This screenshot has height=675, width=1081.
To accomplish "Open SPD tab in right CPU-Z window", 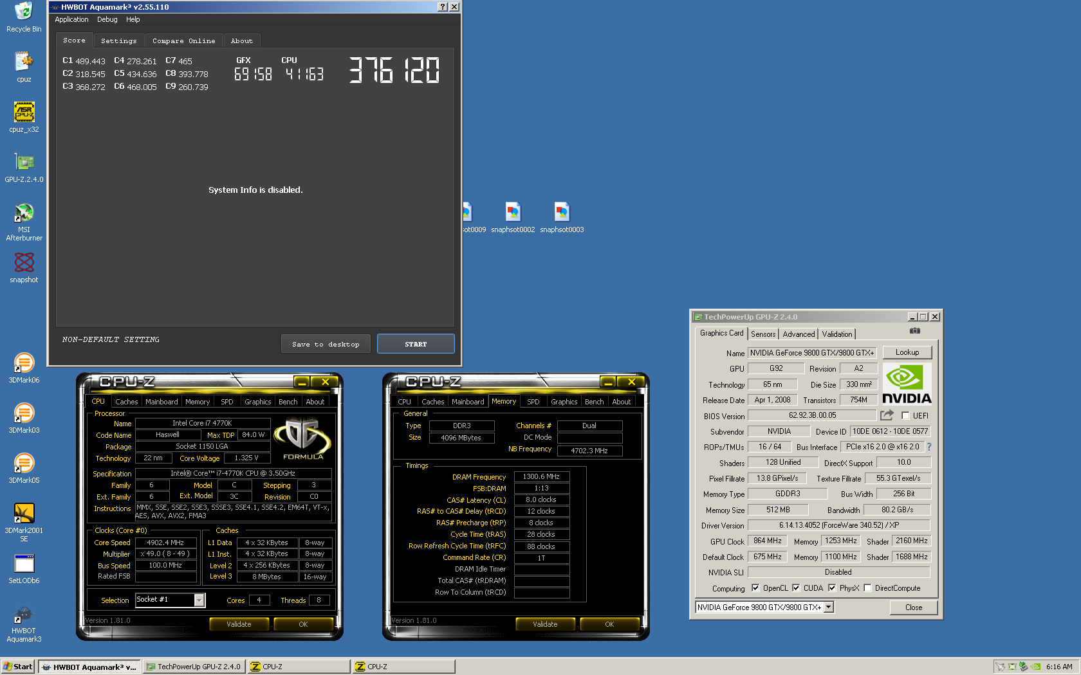I will pyautogui.click(x=533, y=402).
